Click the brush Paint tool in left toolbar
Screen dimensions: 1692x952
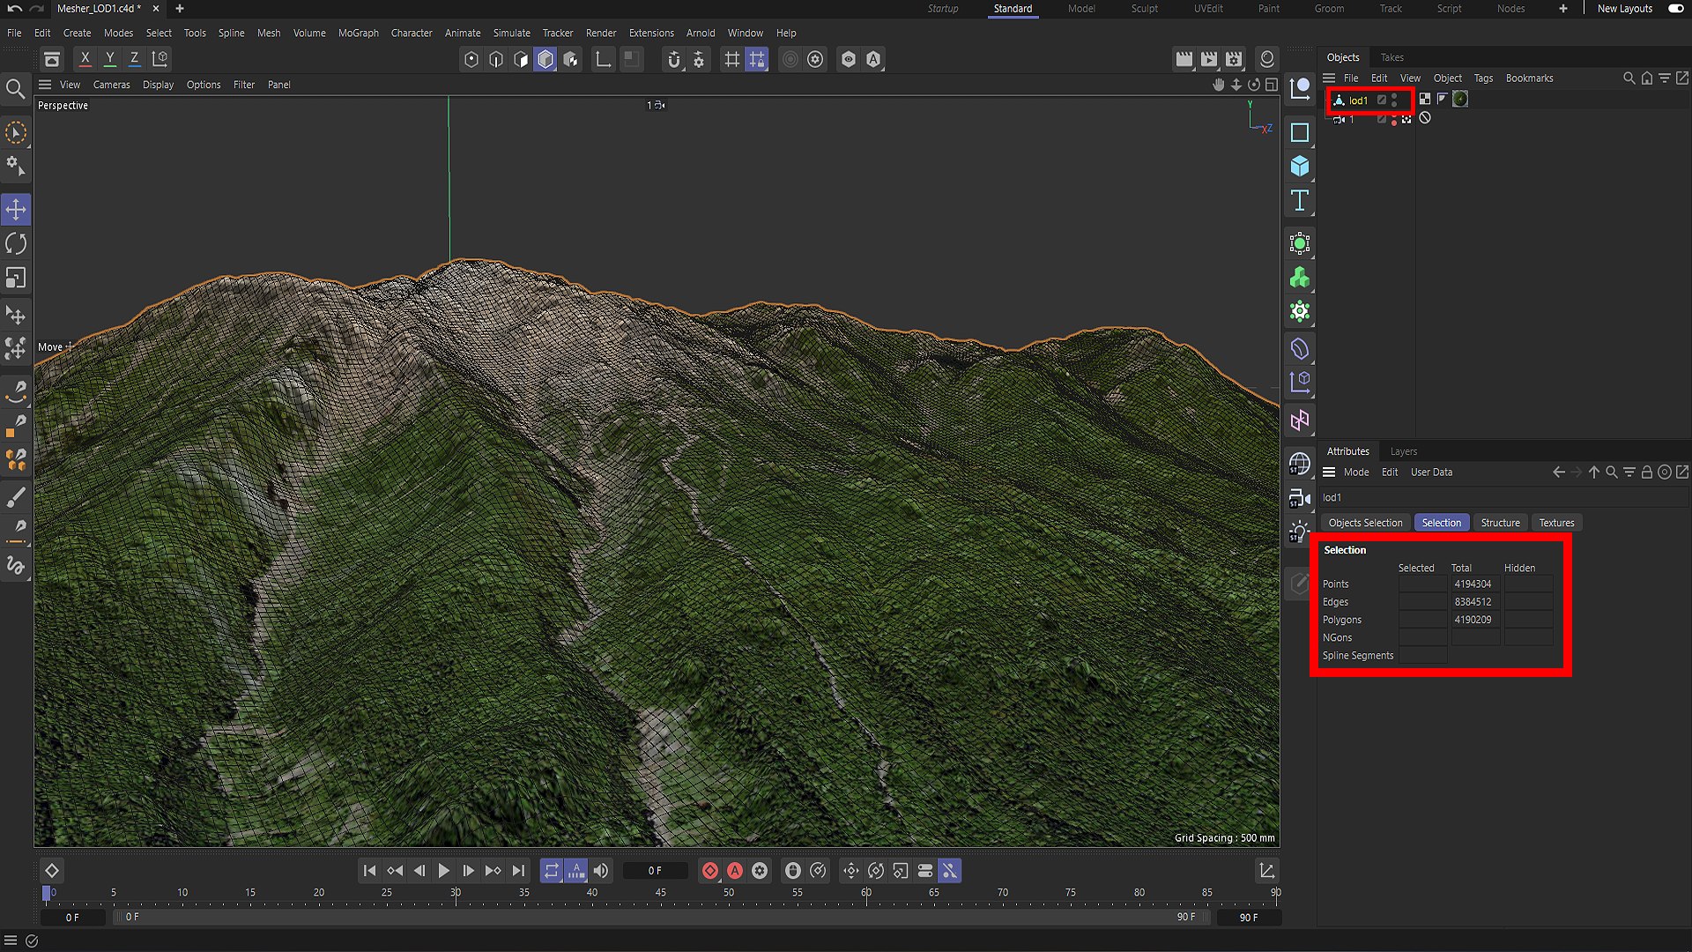click(16, 498)
